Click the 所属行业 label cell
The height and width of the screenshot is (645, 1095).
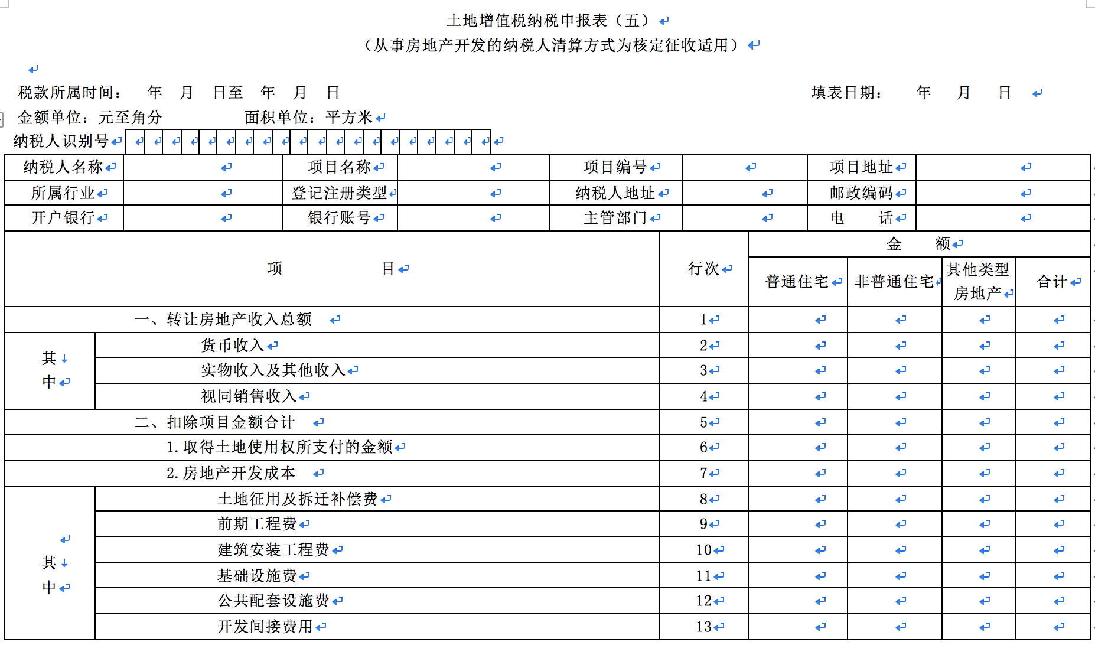tap(64, 193)
